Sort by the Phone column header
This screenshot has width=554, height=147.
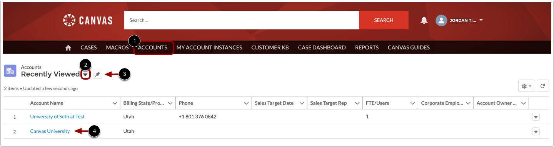(x=186, y=103)
